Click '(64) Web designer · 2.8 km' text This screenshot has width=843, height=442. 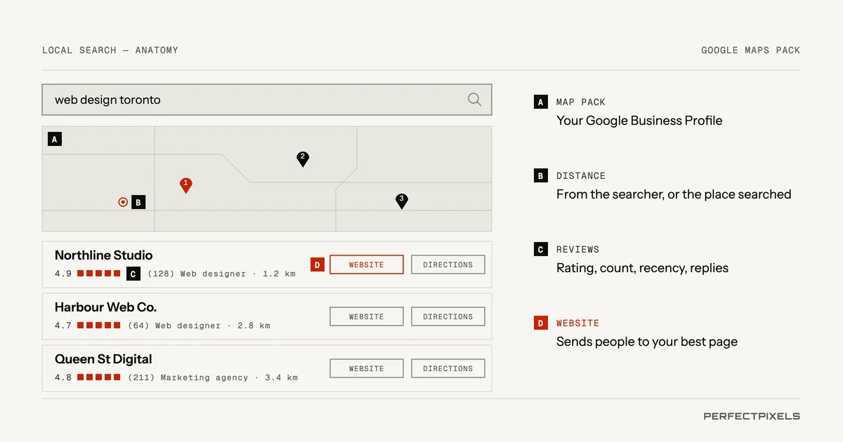click(199, 326)
